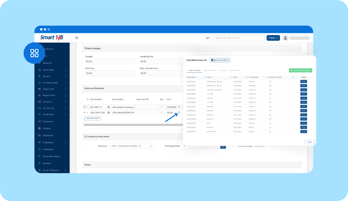This screenshot has height=201, width=348.
Task: Open Shipments via its sidebar icon
Action: point(40,135)
